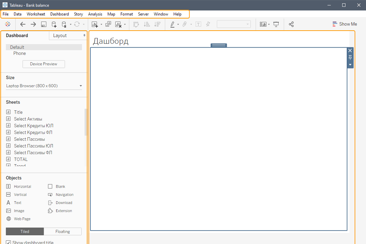Choose the Web Page object
The image size is (366, 244).
tap(19, 219)
